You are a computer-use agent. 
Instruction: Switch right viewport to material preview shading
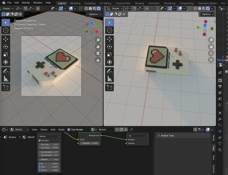pos(204,9)
